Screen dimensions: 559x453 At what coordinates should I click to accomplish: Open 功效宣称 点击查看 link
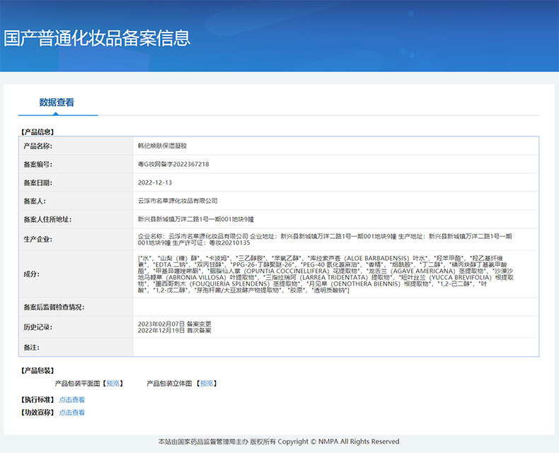point(72,413)
